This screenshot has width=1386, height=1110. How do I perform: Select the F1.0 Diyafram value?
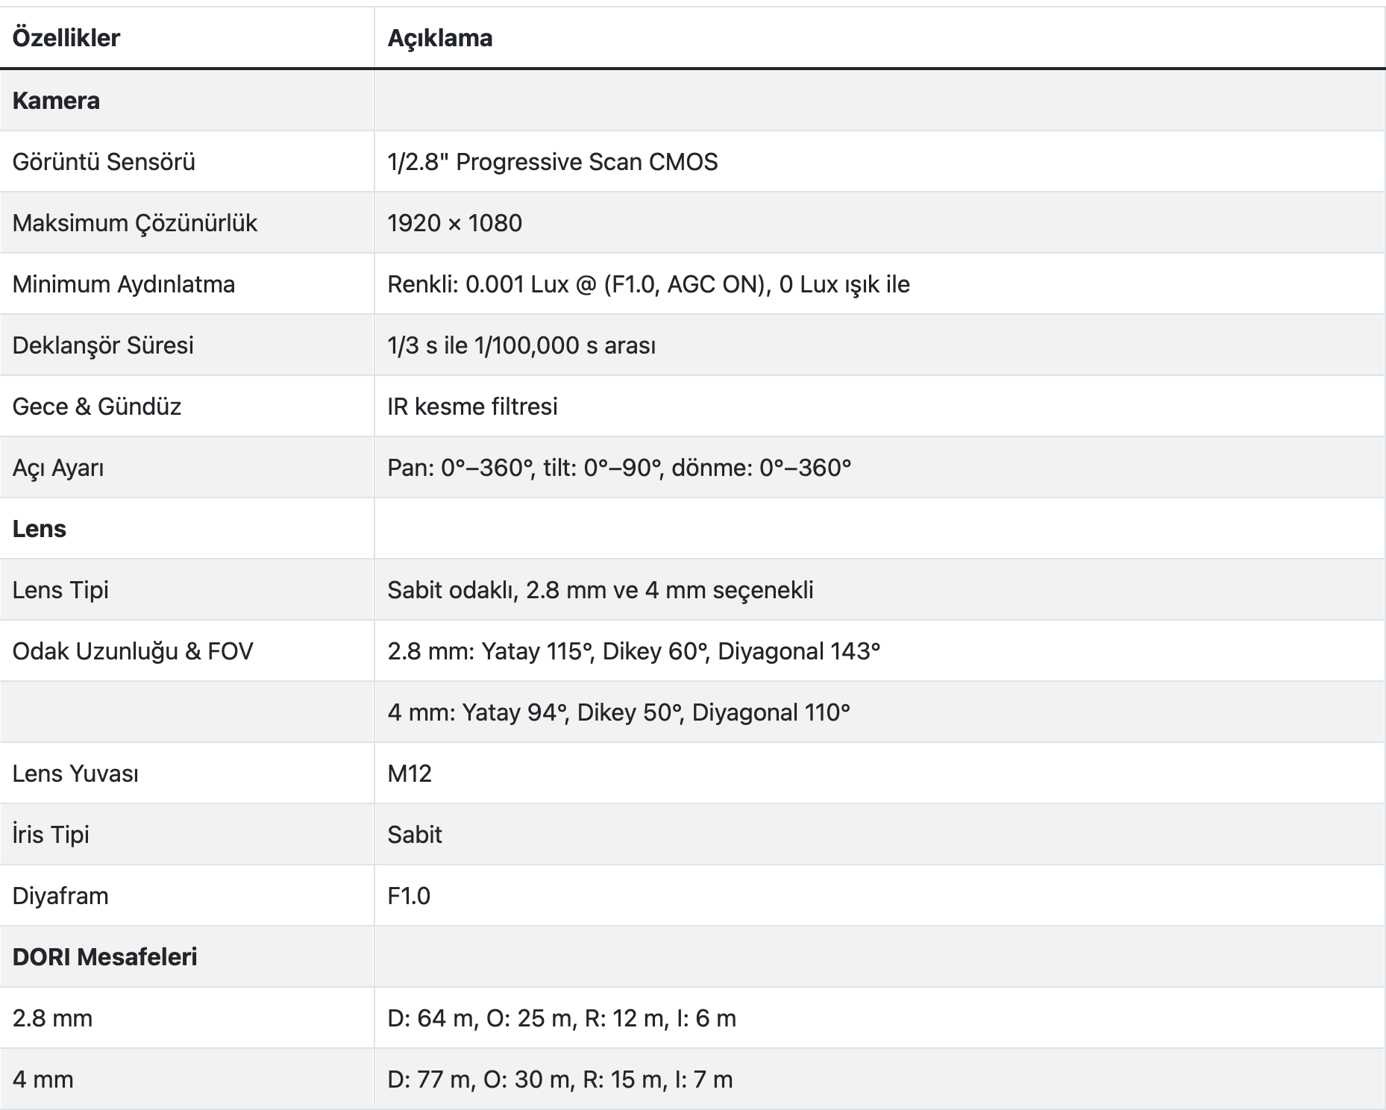tap(409, 896)
